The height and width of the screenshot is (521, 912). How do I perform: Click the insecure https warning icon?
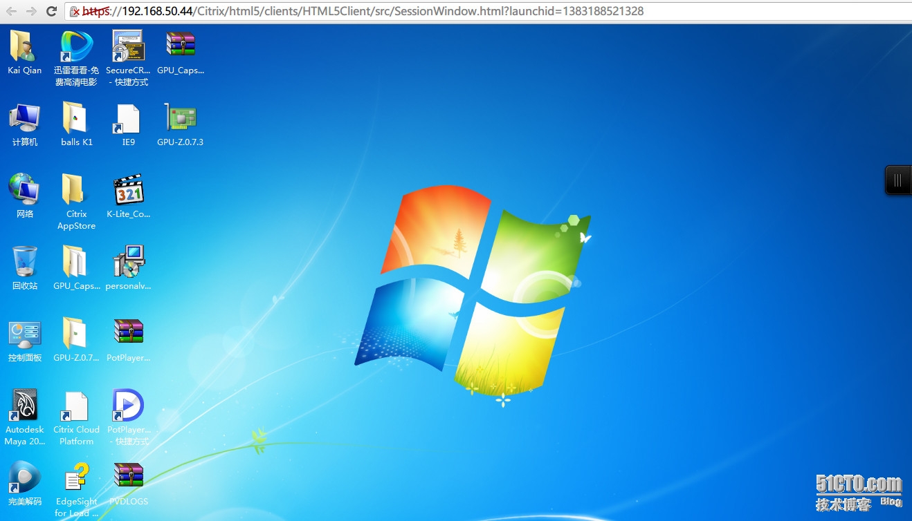(x=75, y=12)
